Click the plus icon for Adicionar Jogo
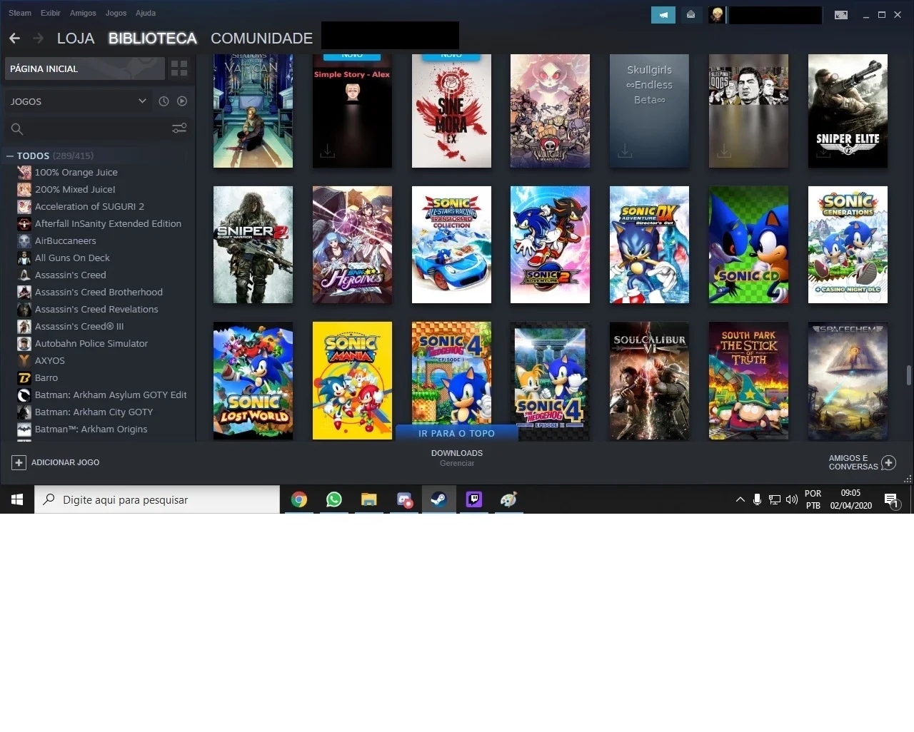Viewport: 914px width, 732px height. [19, 462]
